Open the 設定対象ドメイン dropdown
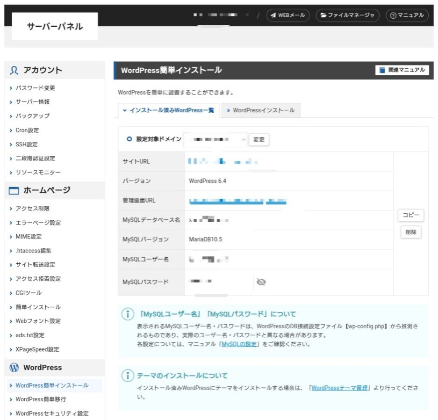 coord(215,139)
